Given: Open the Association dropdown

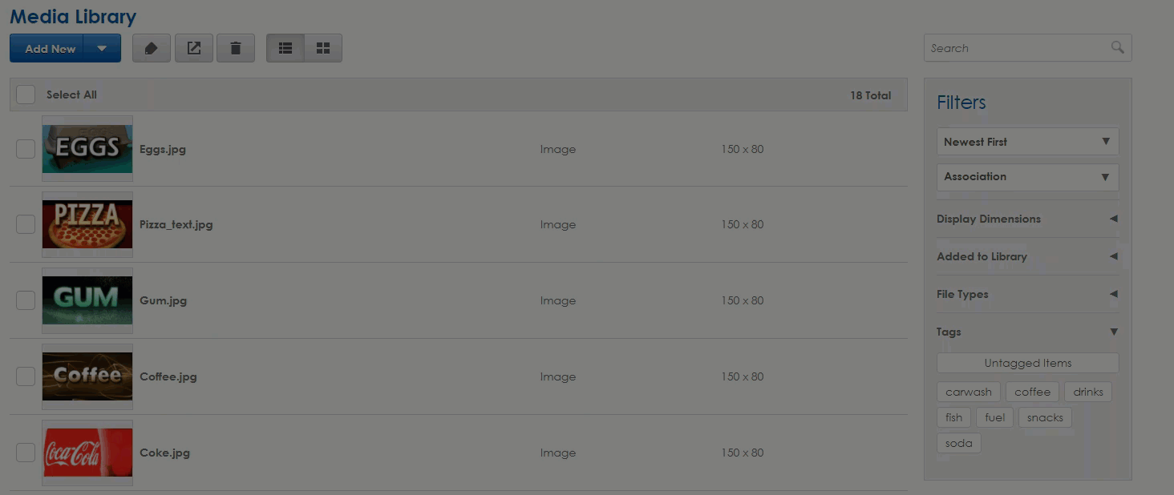Looking at the screenshot, I should pyautogui.click(x=1027, y=177).
